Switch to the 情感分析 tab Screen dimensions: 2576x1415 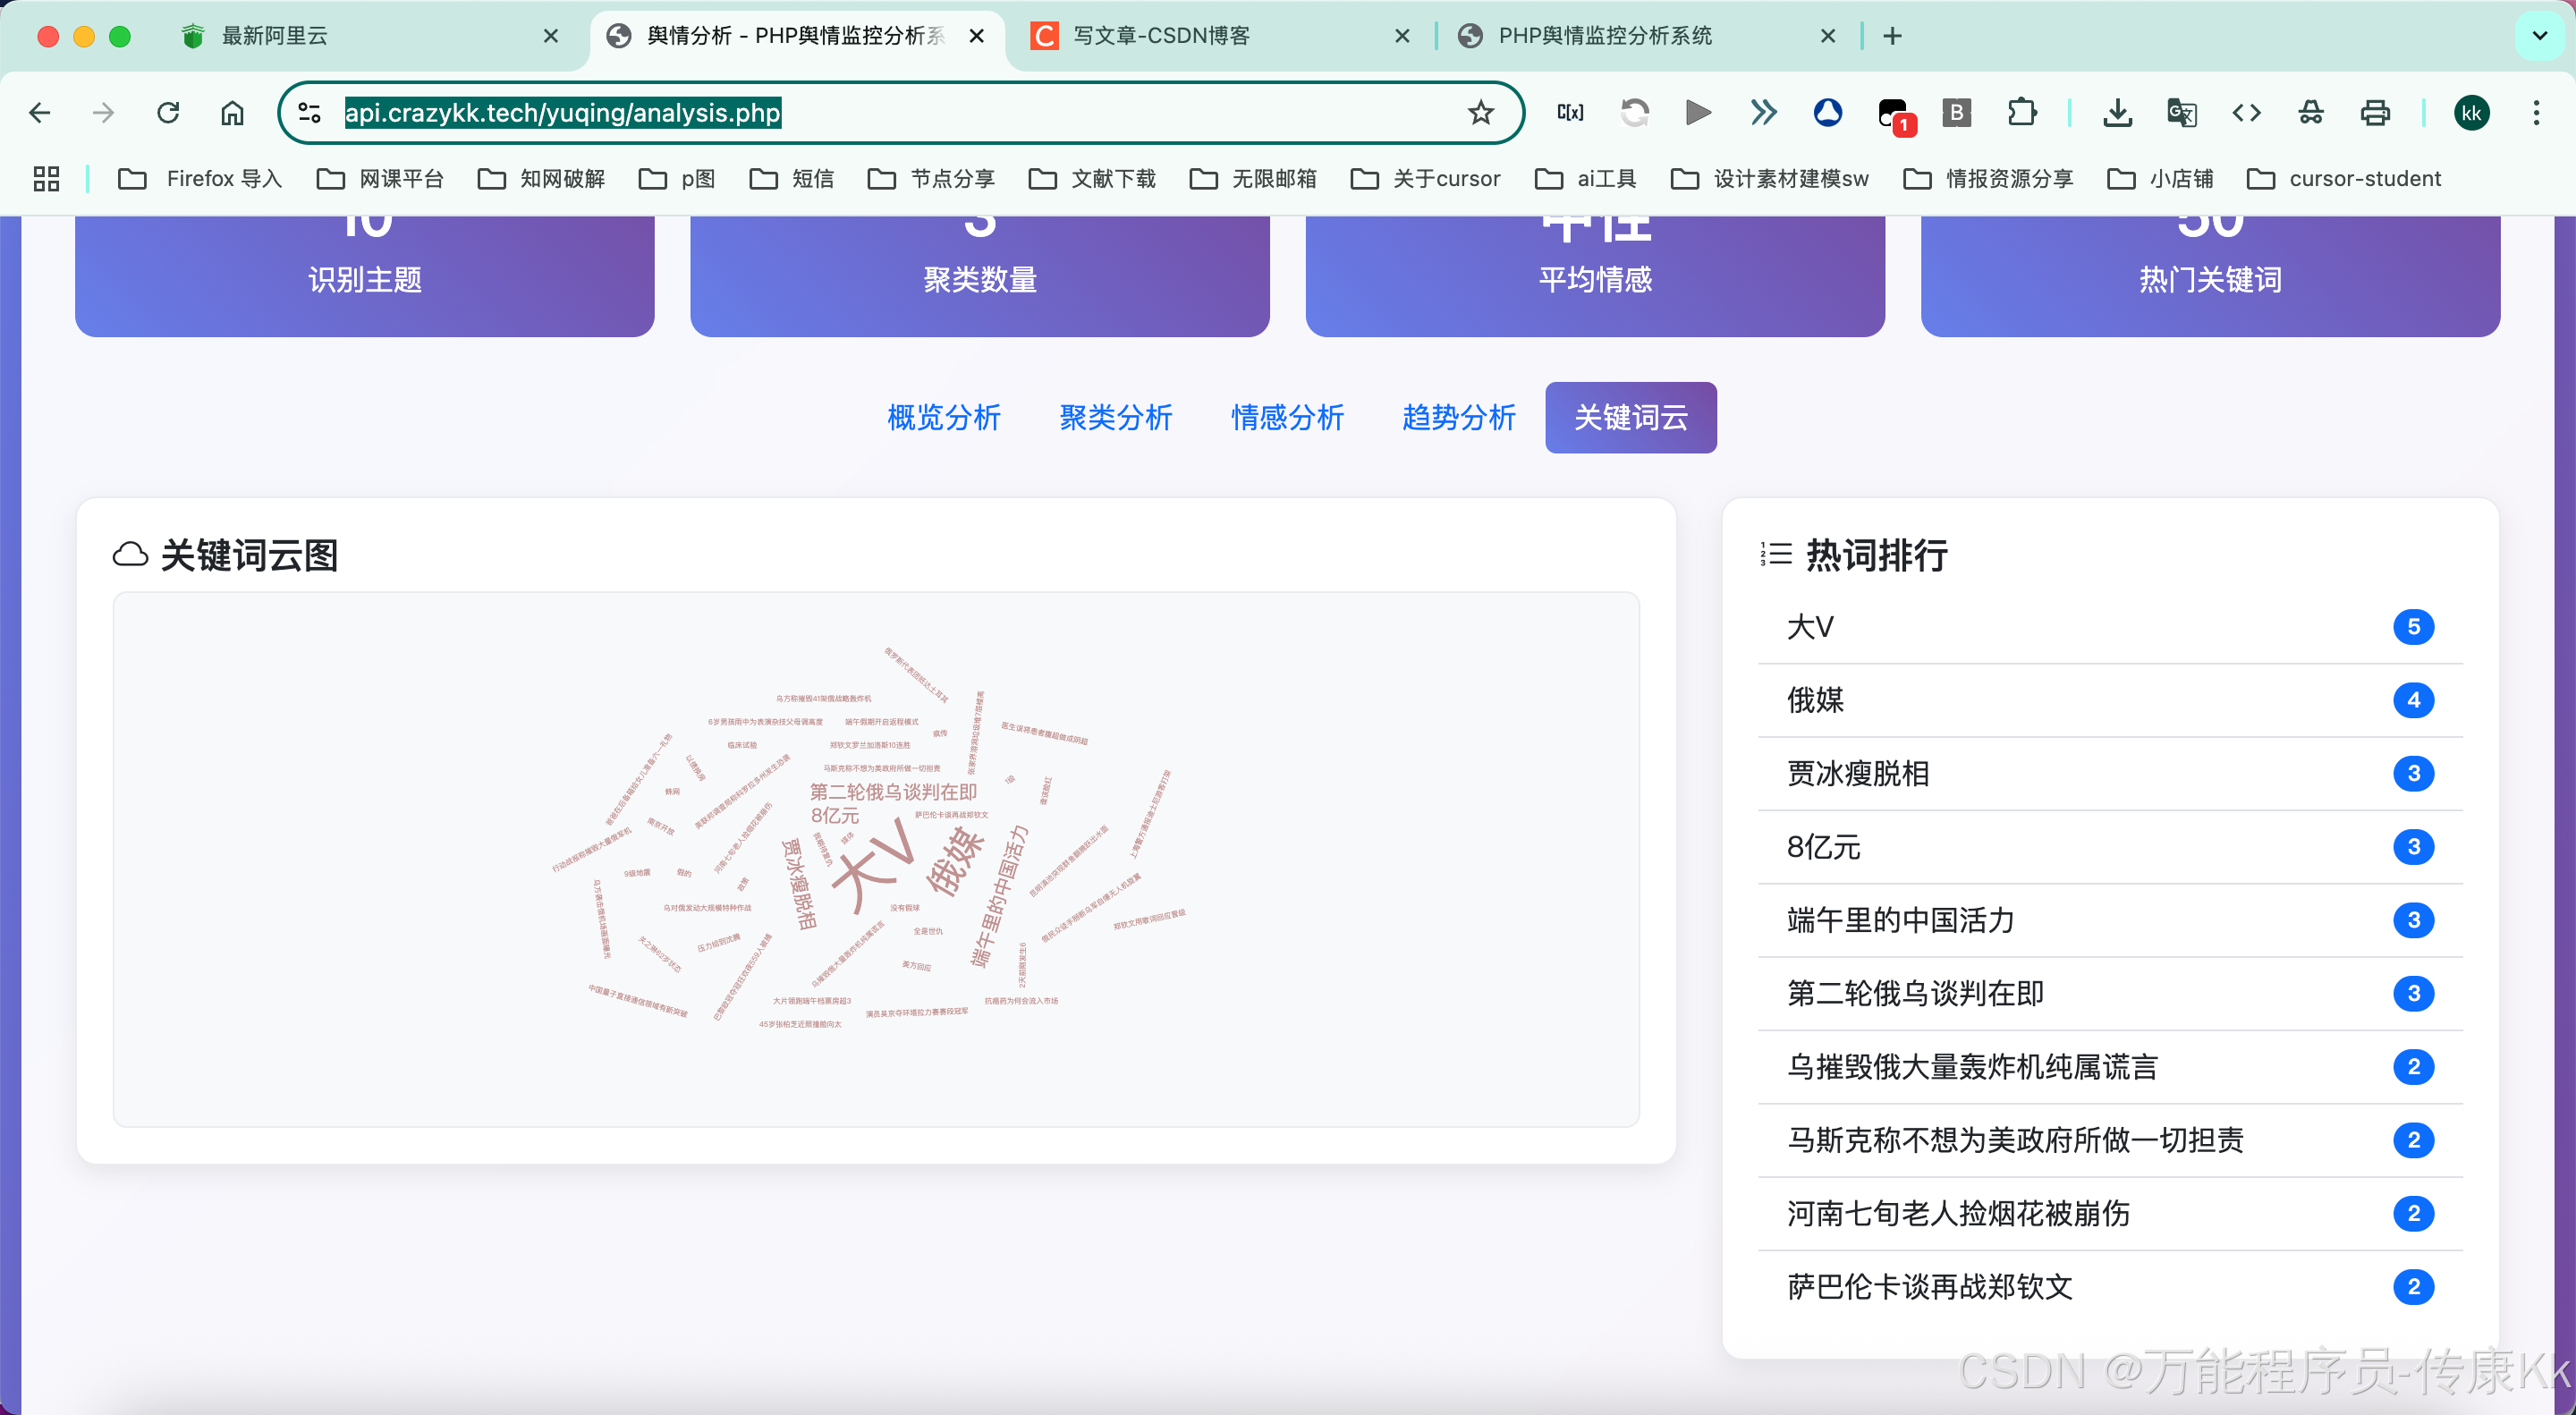(1287, 417)
